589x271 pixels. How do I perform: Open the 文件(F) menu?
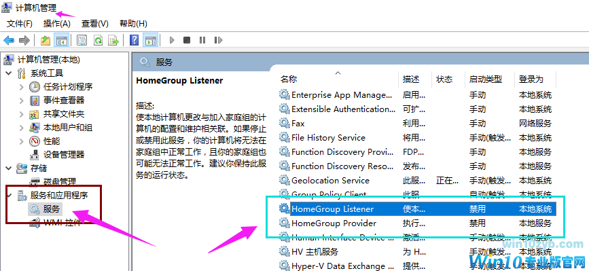tap(20, 24)
